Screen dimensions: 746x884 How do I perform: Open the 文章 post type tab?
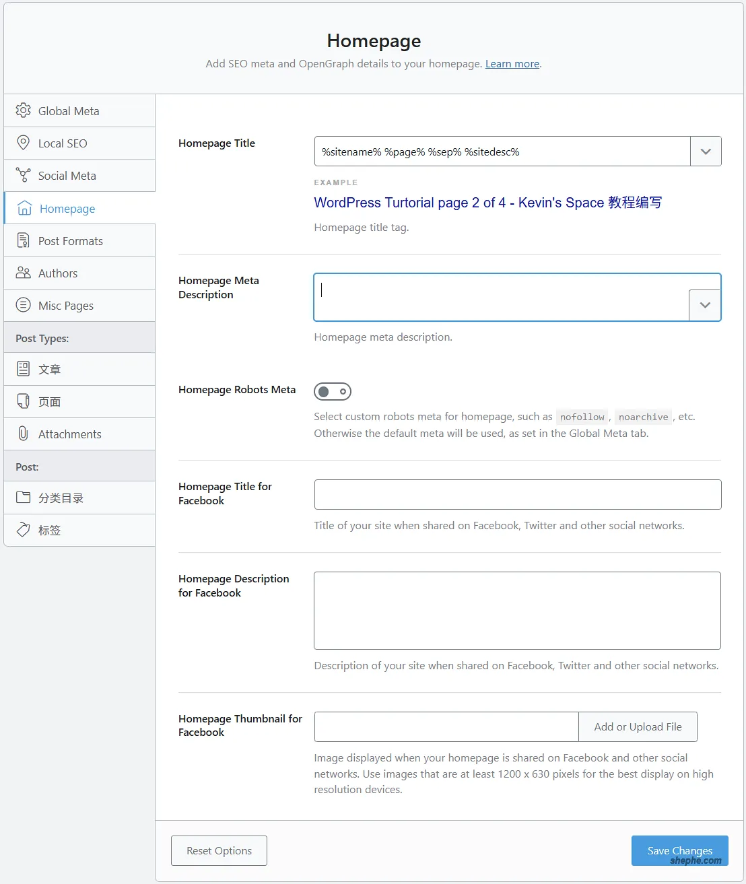(50, 369)
